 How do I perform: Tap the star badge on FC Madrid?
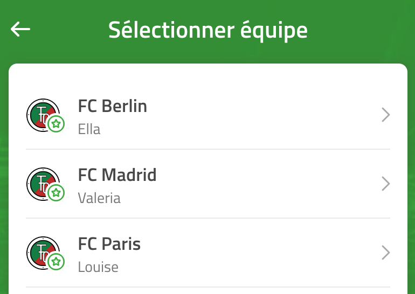(x=56, y=193)
